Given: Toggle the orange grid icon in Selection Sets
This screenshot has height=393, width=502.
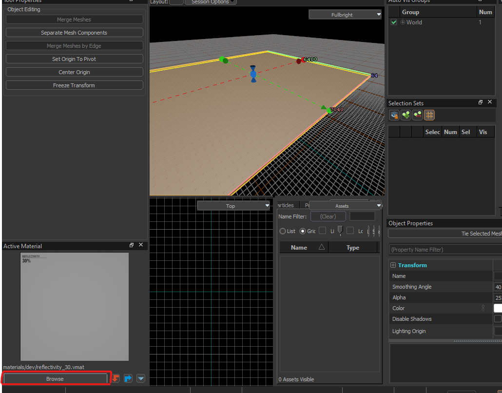Looking at the screenshot, I should pyautogui.click(x=429, y=115).
